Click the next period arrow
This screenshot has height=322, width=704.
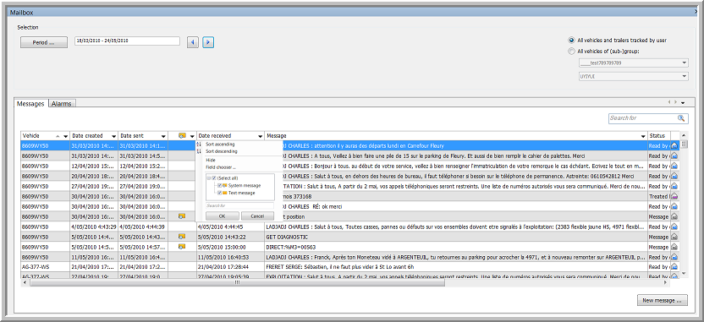click(x=208, y=42)
